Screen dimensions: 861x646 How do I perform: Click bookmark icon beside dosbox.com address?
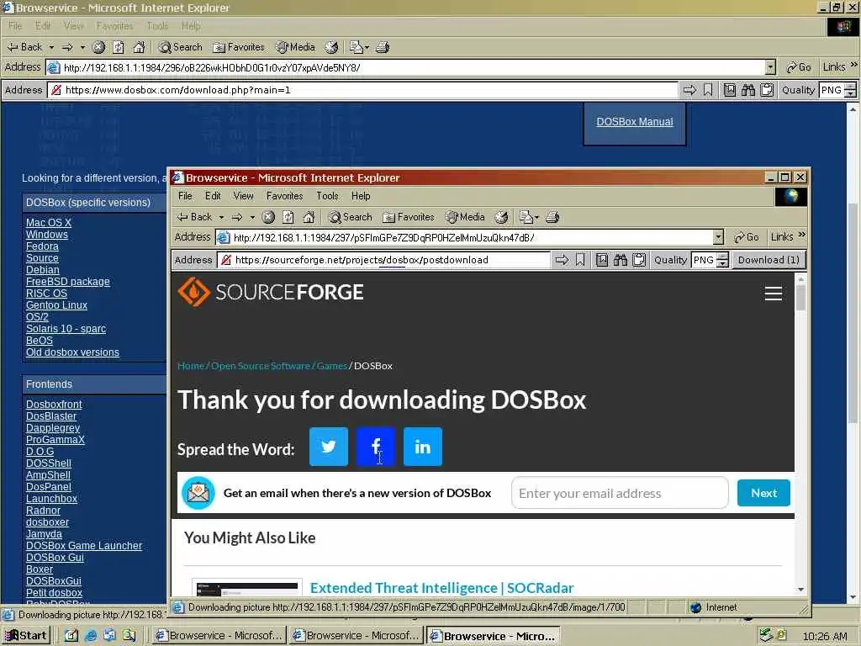(708, 90)
